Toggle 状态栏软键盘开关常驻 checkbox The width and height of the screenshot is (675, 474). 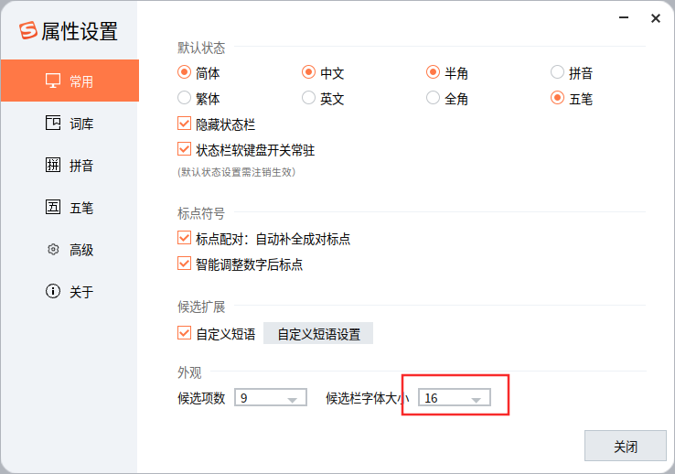[184, 149]
